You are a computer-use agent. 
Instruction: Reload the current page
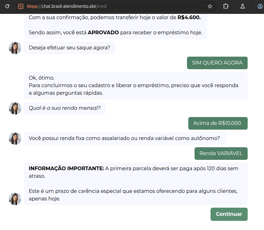click(x=7, y=6)
